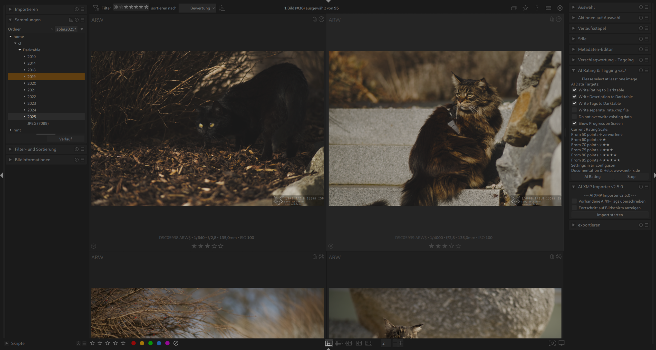Click the help question mark icon
Screen dimensions: 656x350
(x=537, y=8)
